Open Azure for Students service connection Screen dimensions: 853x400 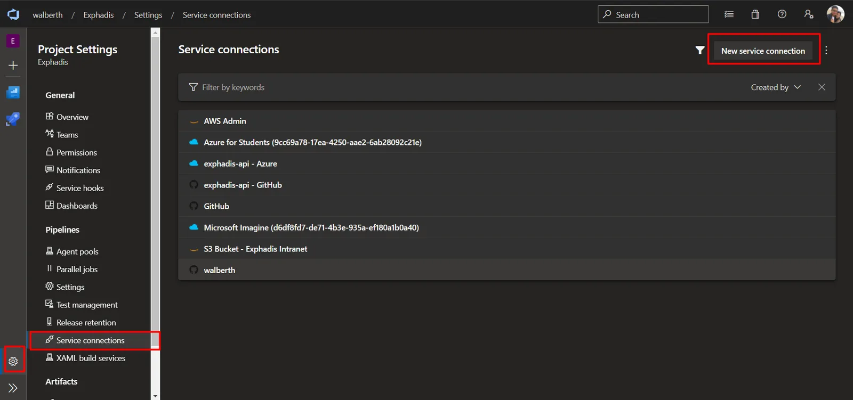pyautogui.click(x=506, y=142)
